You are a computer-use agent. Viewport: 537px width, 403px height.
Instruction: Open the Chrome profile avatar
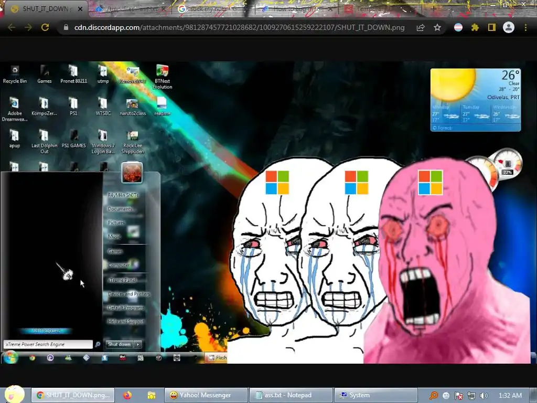(509, 27)
